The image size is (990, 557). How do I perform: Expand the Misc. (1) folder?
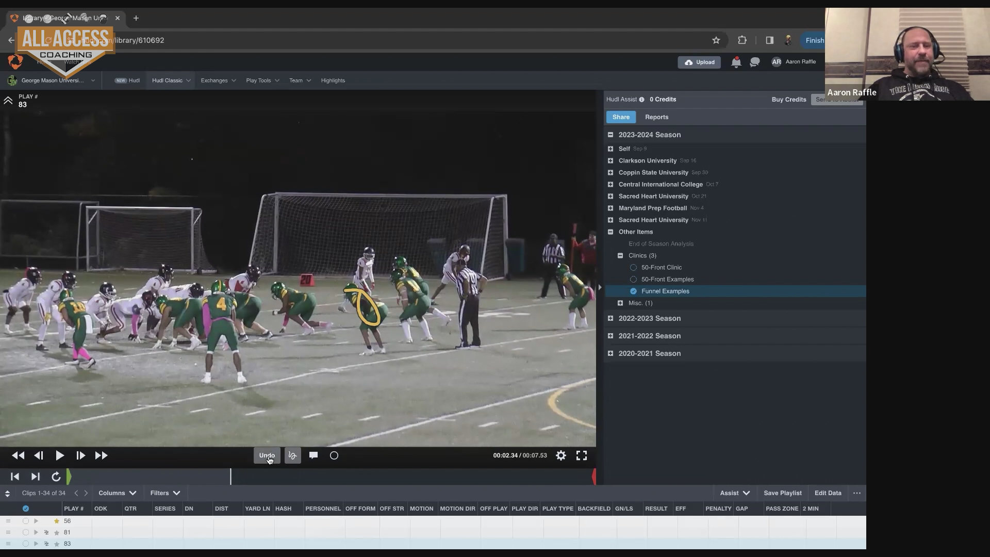[620, 303]
